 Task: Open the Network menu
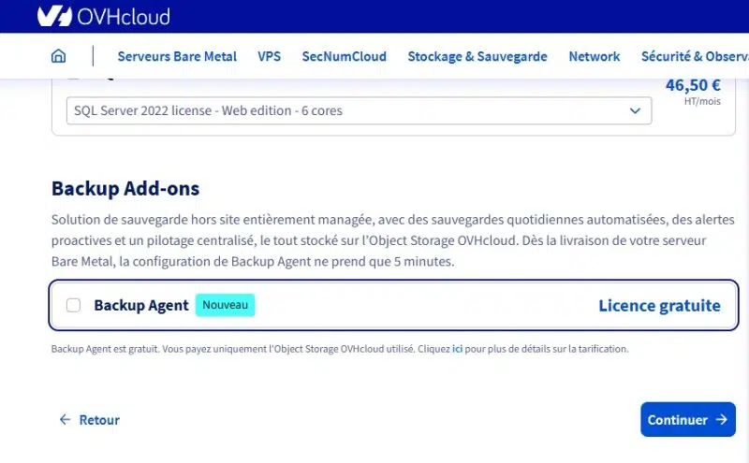click(x=595, y=56)
